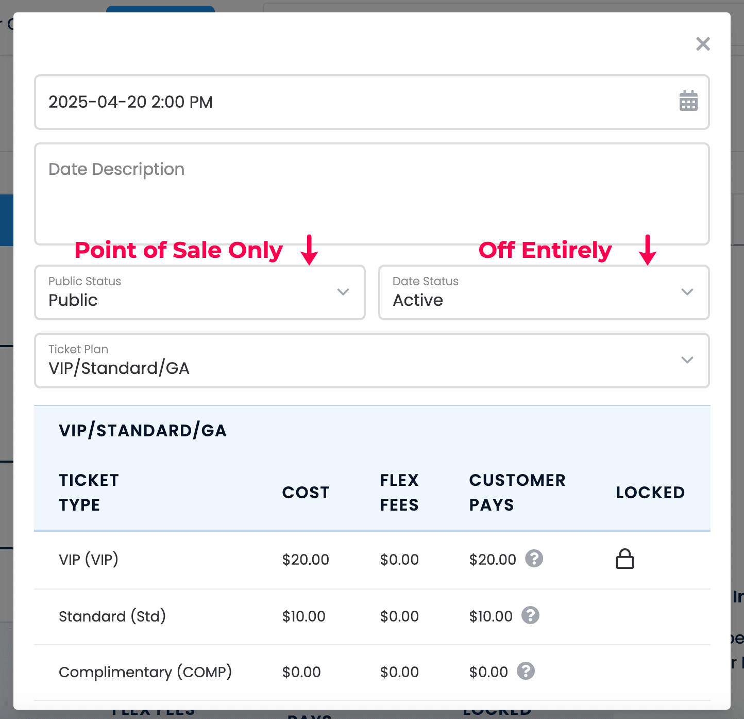Click the Public Status chevron arrow
This screenshot has height=719, width=744.
(343, 292)
